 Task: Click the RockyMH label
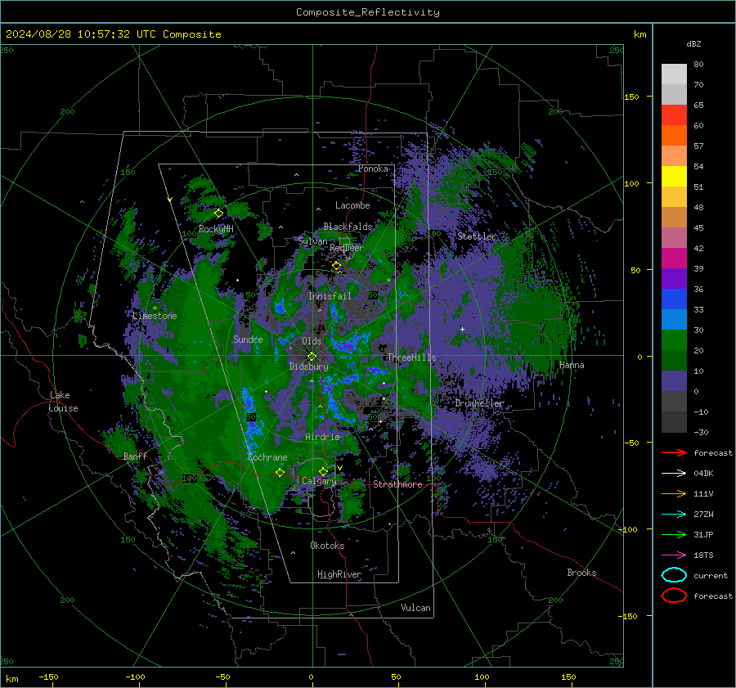point(216,229)
